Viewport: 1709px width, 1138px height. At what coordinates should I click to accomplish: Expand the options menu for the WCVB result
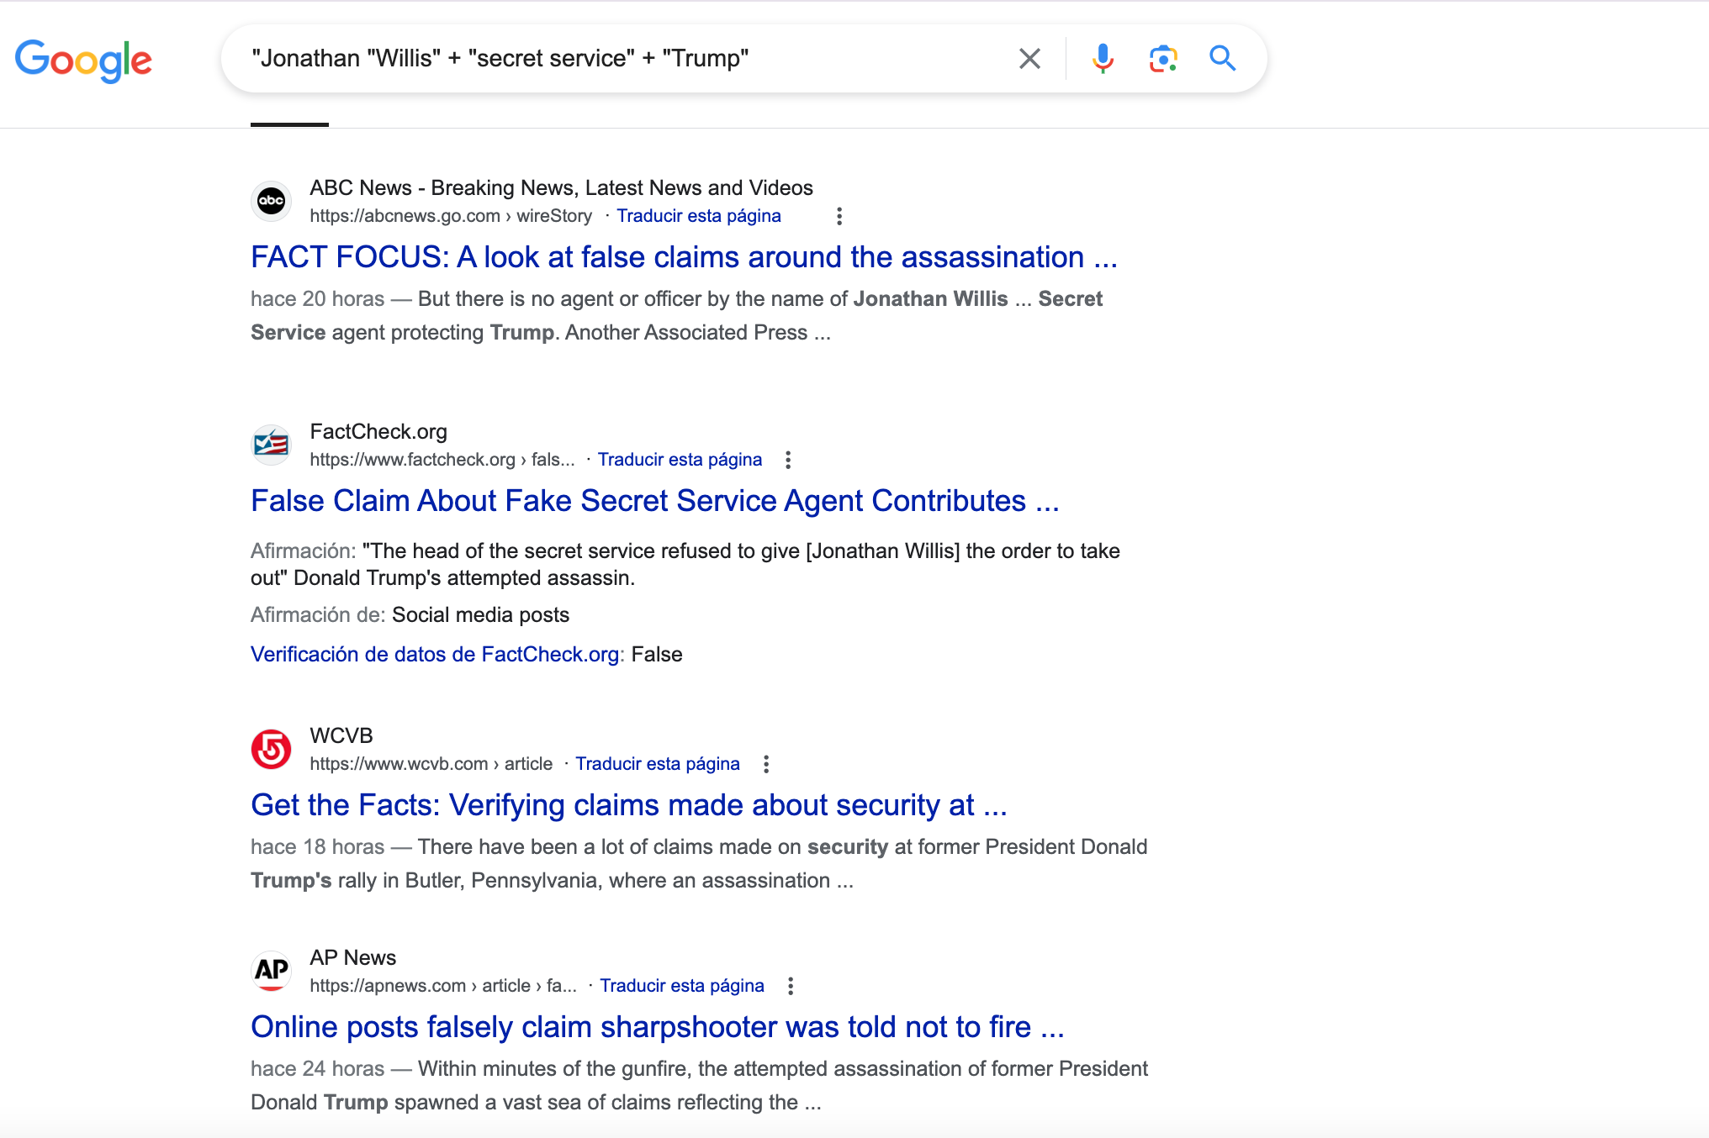(765, 764)
